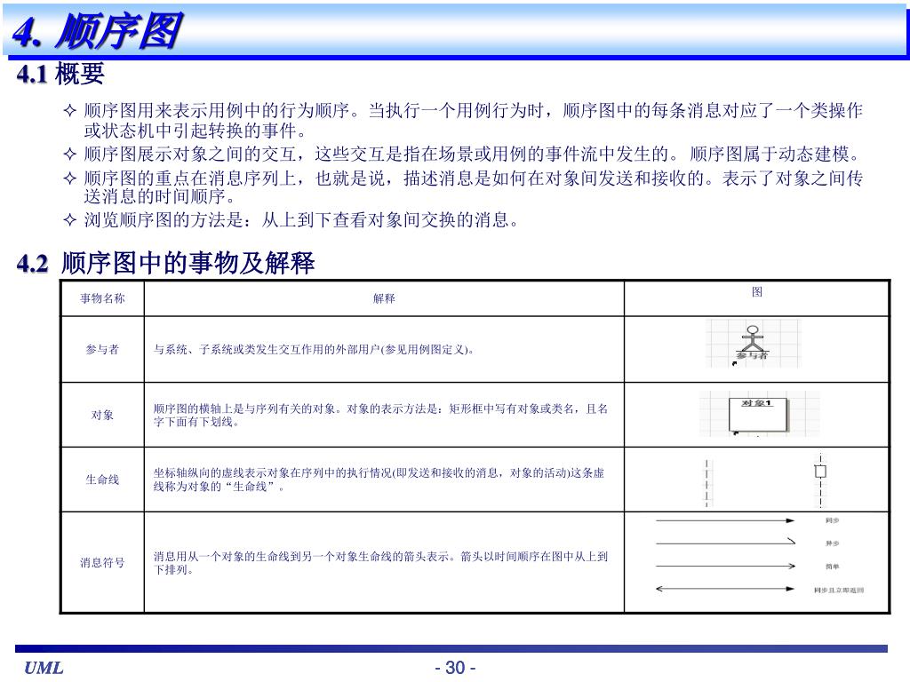Click the bullet starting '顺序图的重点在消息序列上'
Viewport: 910px width, 682px height.
[x=473, y=186]
